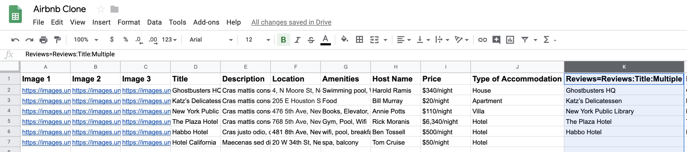
Task: Format as percent icon
Action: (x=126, y=40)
